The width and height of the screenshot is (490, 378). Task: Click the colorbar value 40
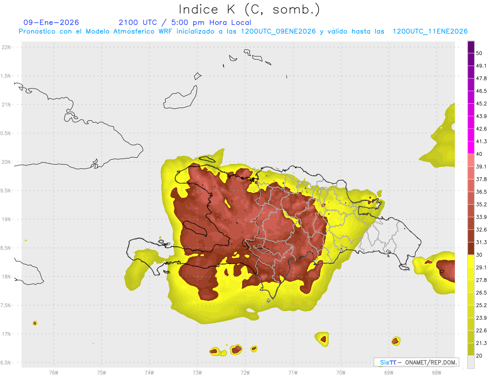[x=479, y=154]
